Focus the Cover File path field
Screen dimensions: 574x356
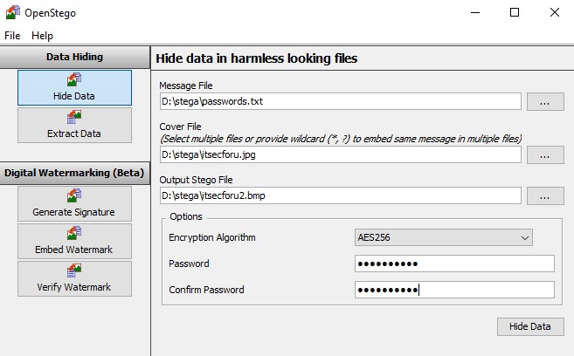coord(341,154)
